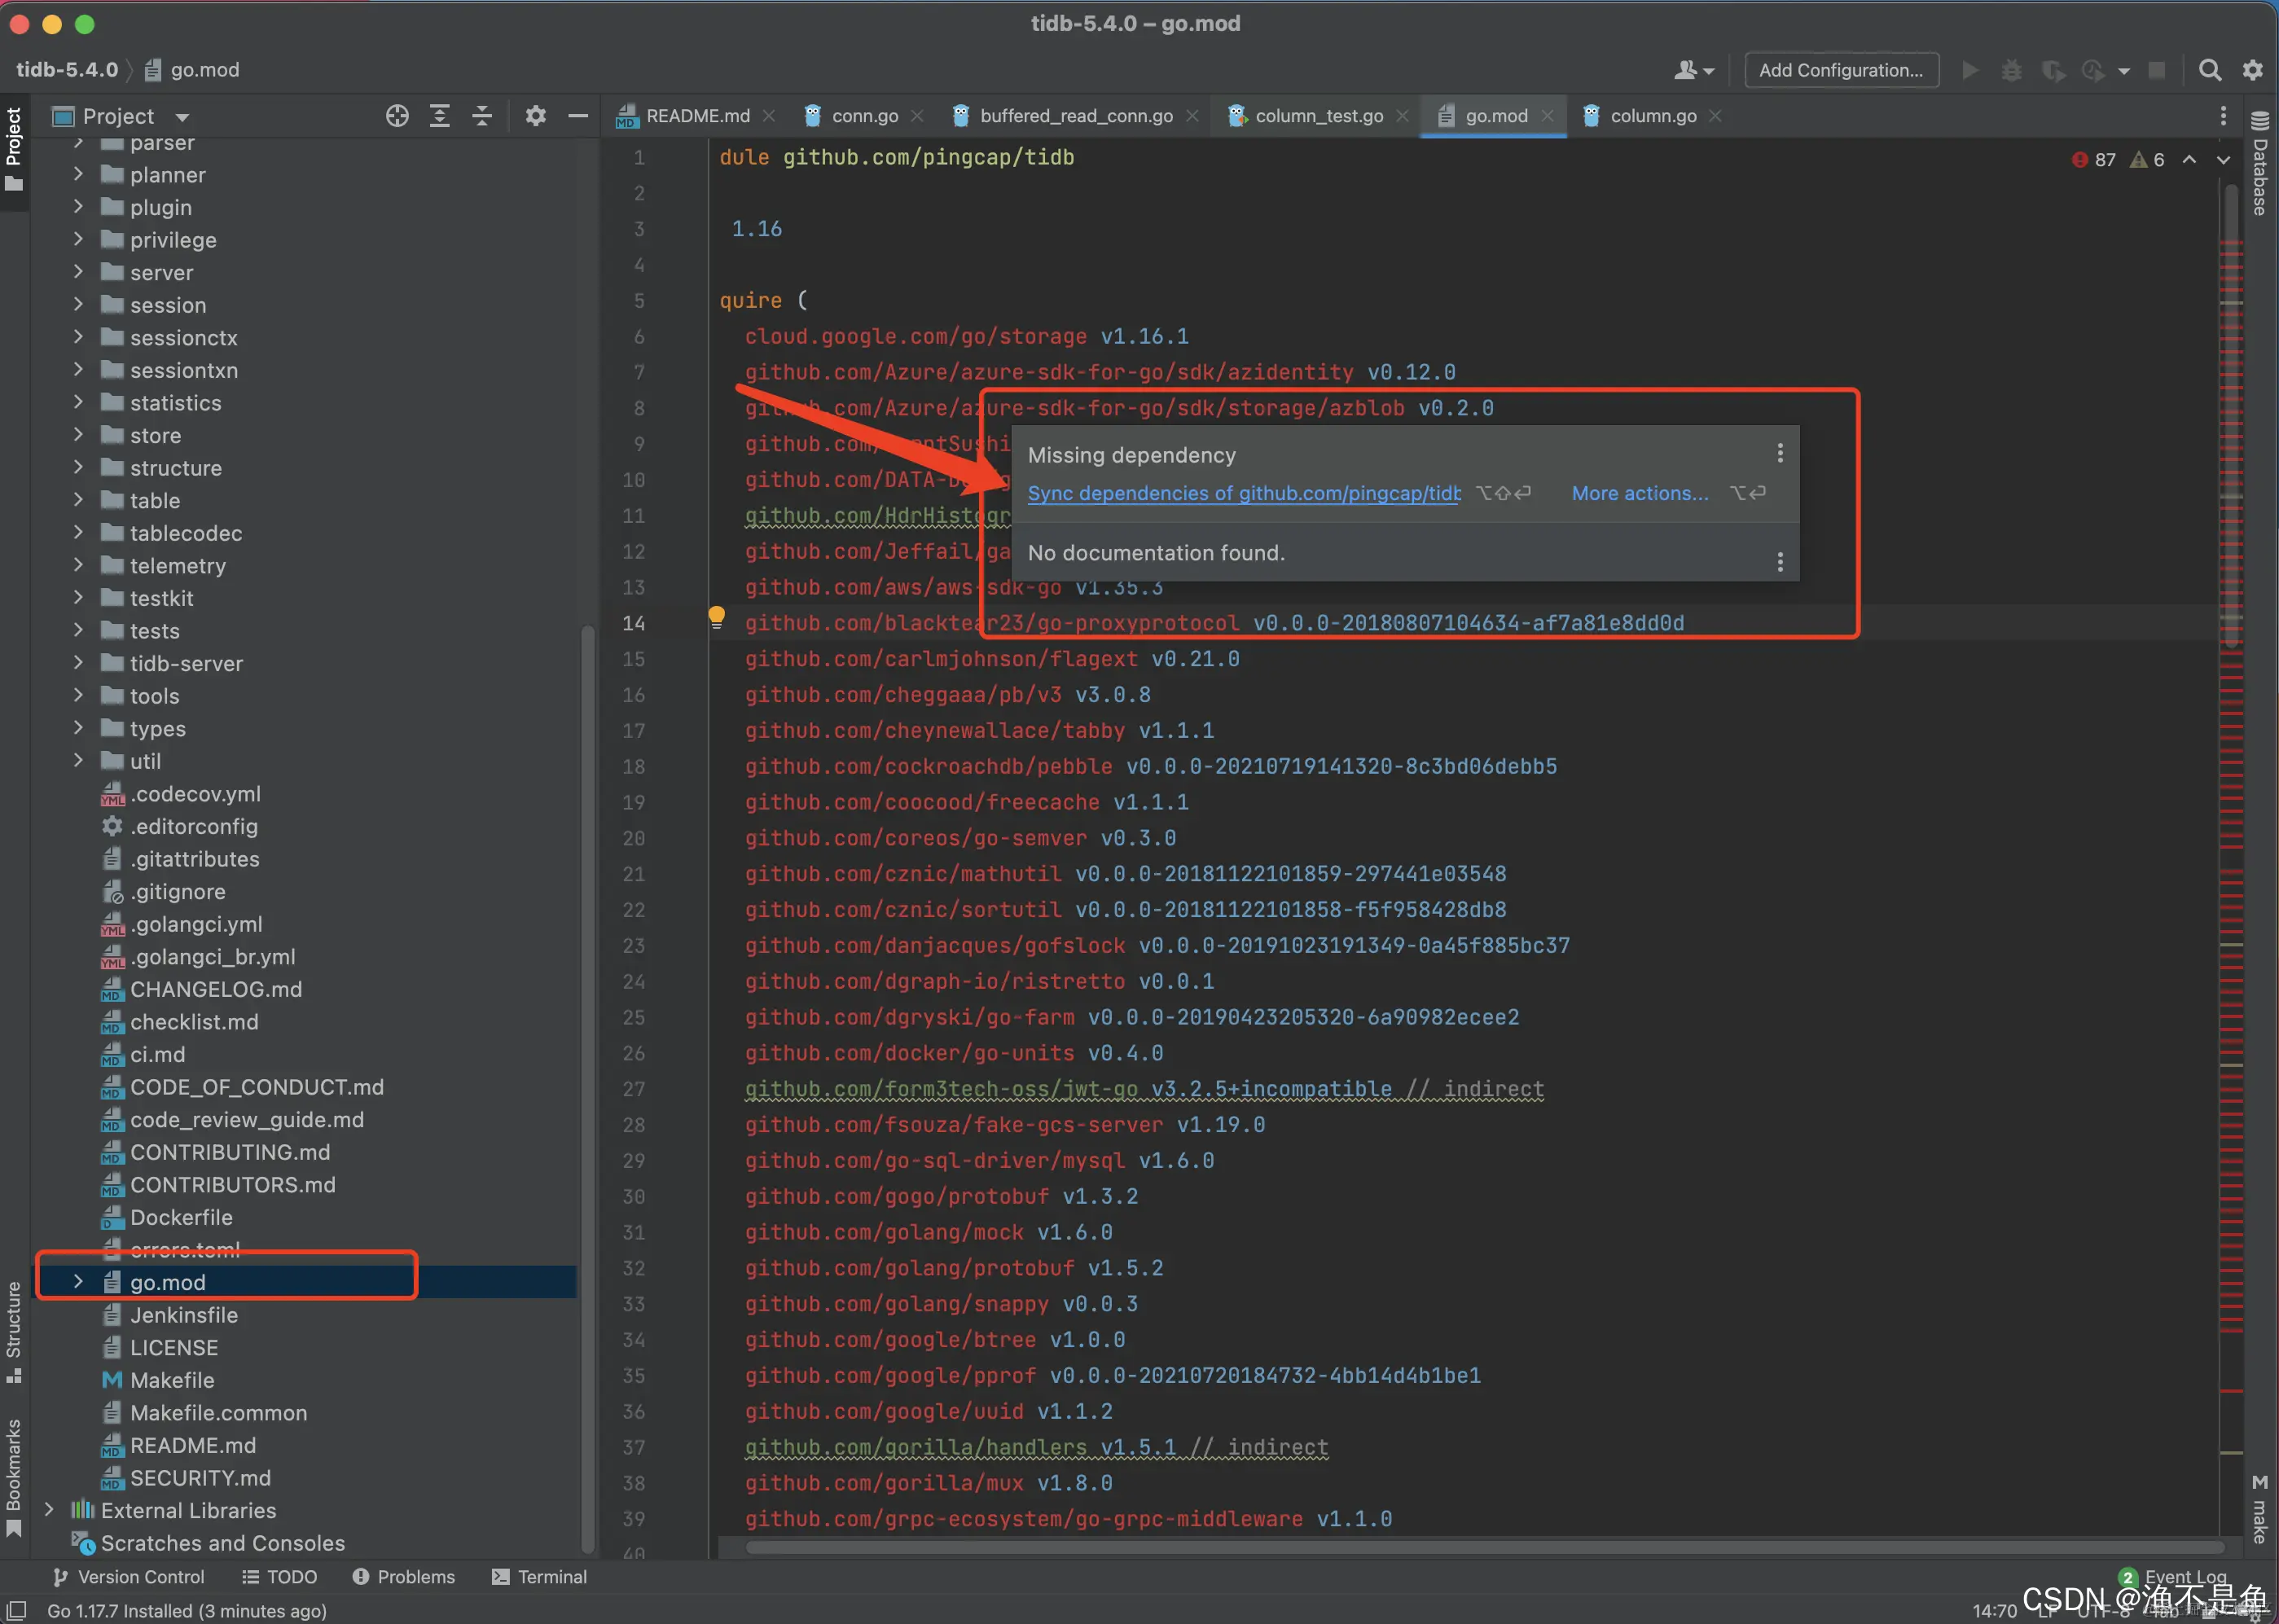Click Sync dependencies of github.com/pingcap/tidb link
Viewport: 2279px width, 1624px height.
1243,493
